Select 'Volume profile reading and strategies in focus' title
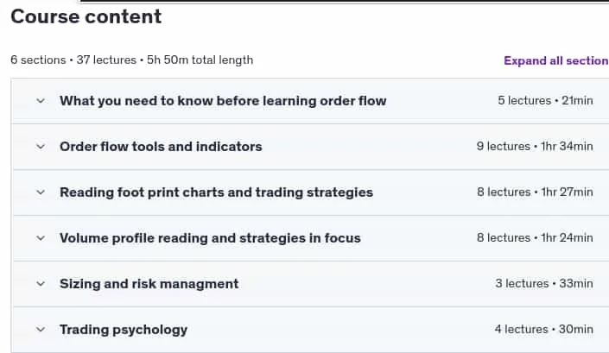This screenshot has height=353, width=609. 210,238
